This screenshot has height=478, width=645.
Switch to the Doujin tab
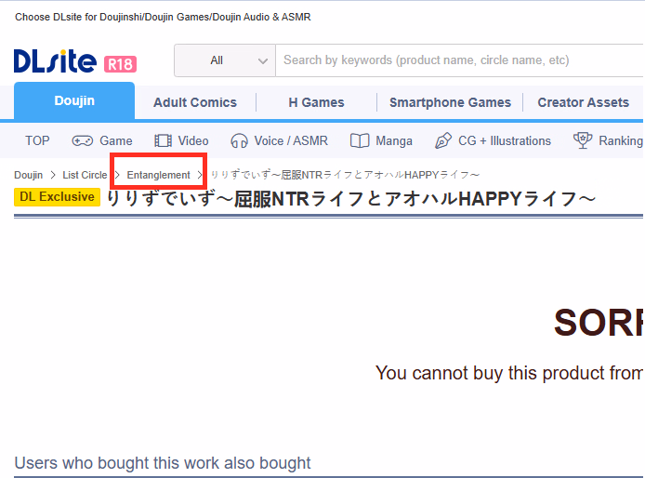tap(74, 100)
